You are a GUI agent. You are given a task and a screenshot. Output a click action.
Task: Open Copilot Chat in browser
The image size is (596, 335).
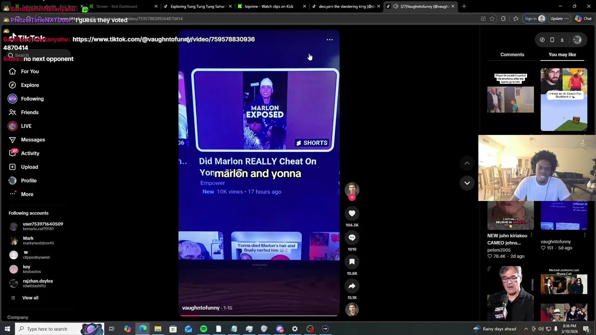[583, 19]
